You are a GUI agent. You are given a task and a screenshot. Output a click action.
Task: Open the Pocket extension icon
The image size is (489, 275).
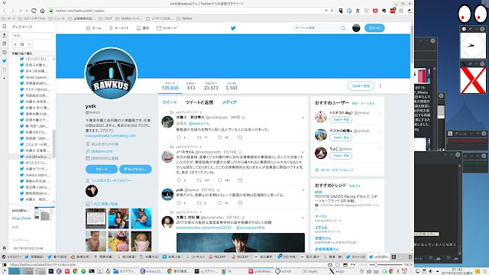coord(375,11)
